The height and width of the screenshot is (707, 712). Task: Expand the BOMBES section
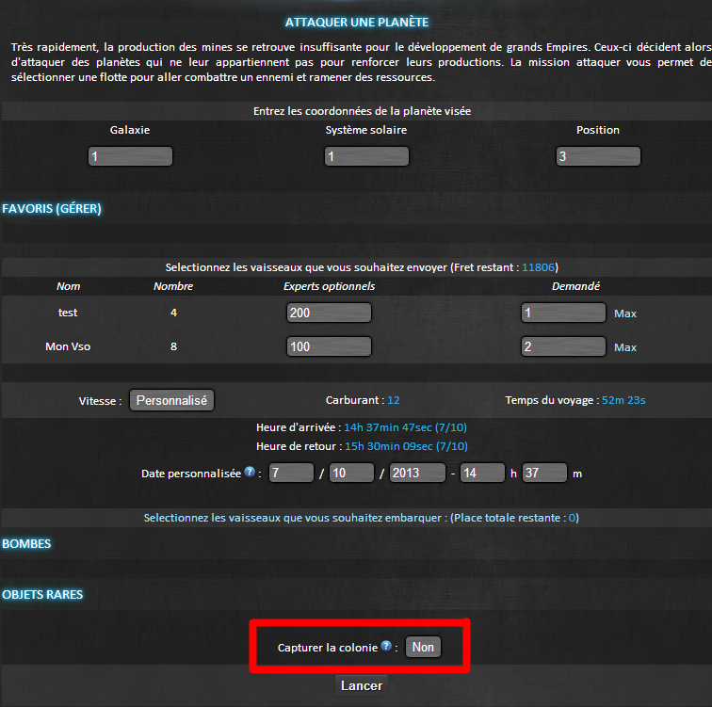(x=26, y=544)
